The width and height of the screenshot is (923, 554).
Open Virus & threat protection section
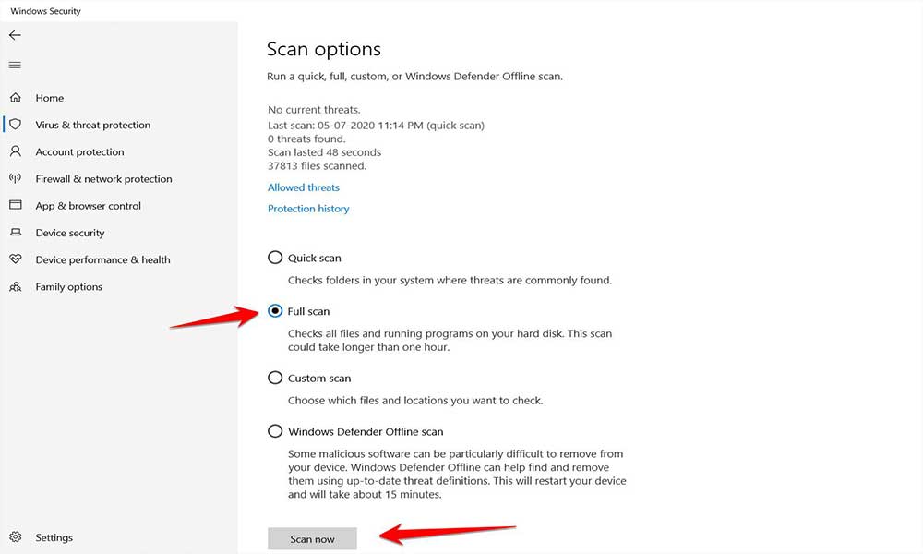[x=93, y=125]
